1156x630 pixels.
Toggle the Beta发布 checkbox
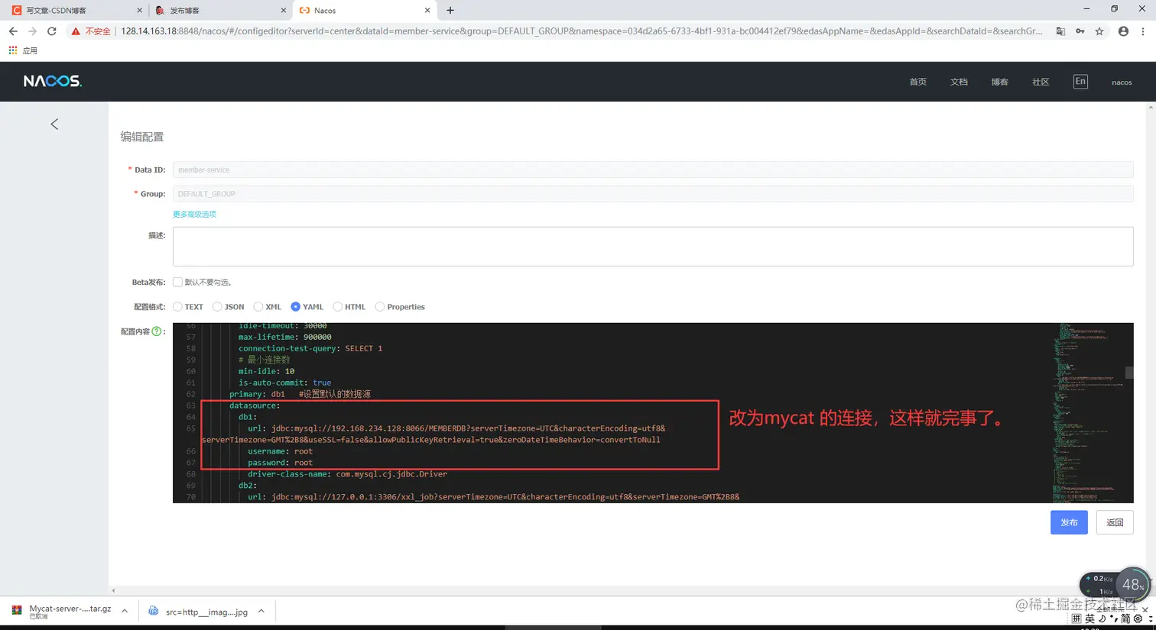click(177, 282)
